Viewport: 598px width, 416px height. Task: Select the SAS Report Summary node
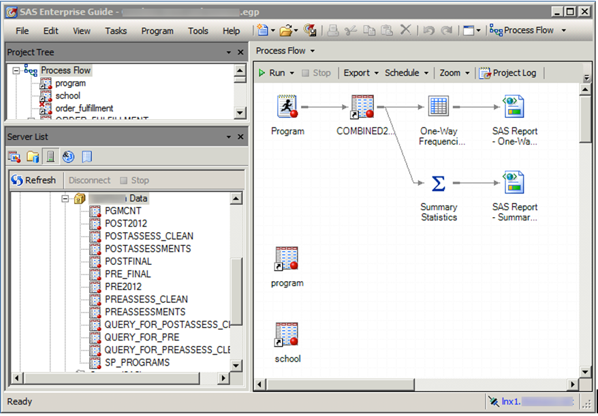point(514,182)
